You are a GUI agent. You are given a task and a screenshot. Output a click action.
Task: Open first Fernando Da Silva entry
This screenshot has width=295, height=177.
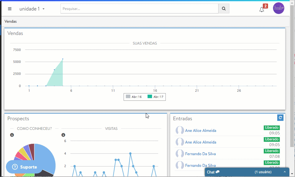point(201,154)
